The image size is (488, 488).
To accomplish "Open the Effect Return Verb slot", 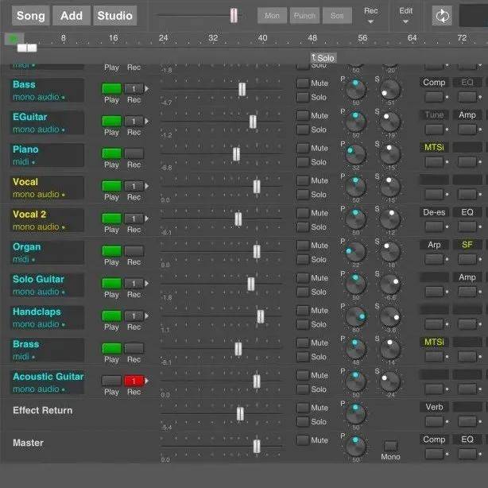I will point(434,407).
